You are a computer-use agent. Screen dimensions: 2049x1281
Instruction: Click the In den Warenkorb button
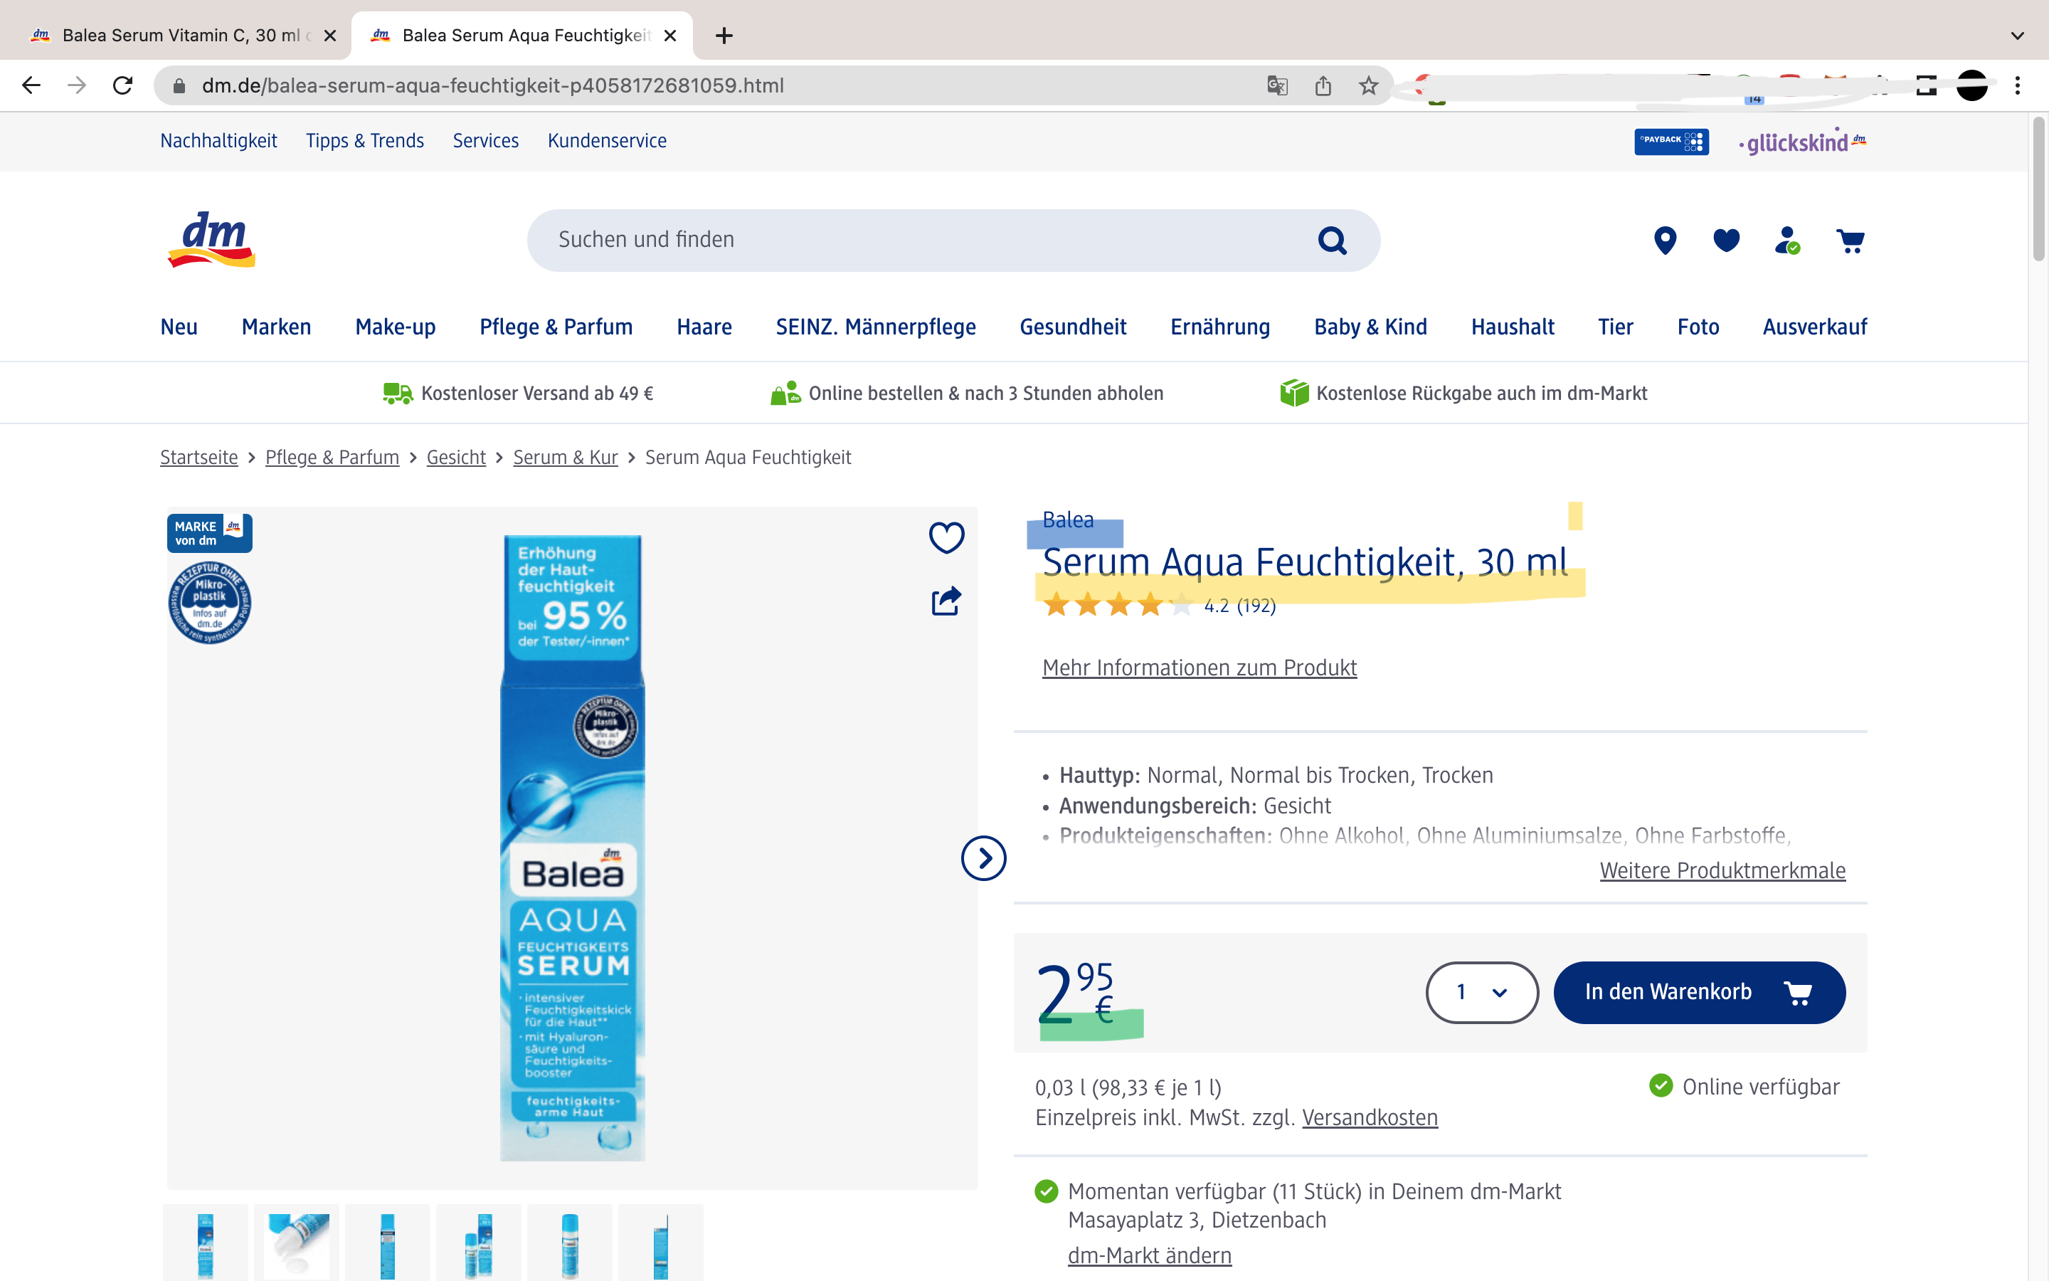(x=1698, y=992)
